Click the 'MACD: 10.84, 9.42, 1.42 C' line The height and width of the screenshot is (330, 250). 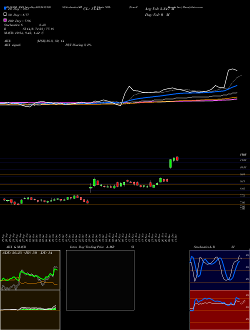click(24, 33)
